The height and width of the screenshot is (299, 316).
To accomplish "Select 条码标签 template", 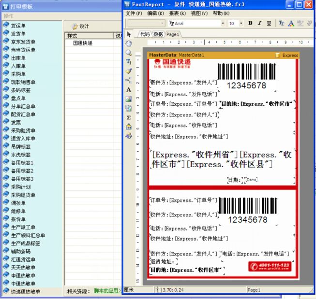I will tap(20, 90).
